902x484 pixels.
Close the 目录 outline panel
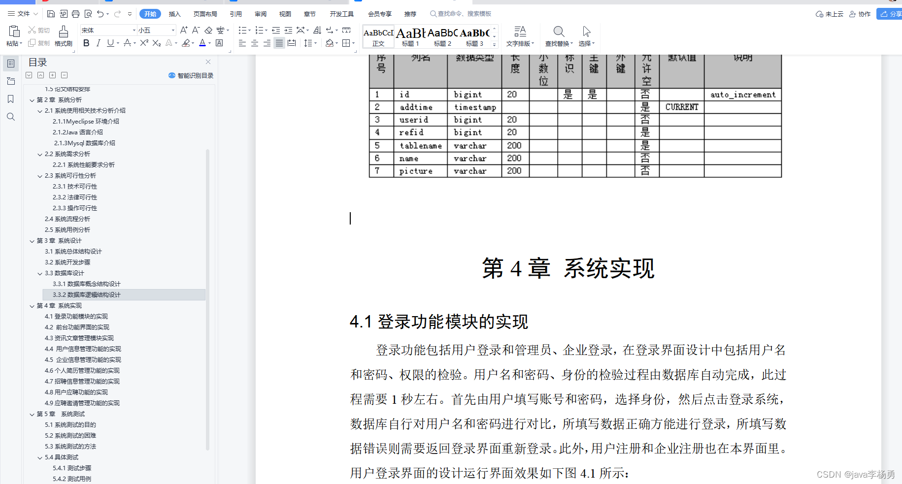208,62
